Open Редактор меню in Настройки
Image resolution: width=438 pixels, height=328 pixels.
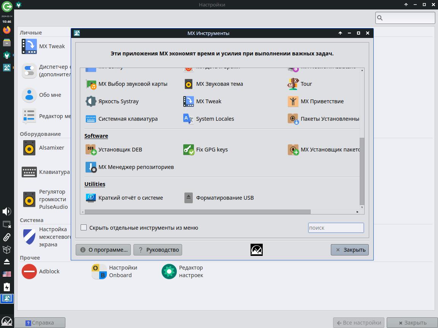(x=46, y=116)
